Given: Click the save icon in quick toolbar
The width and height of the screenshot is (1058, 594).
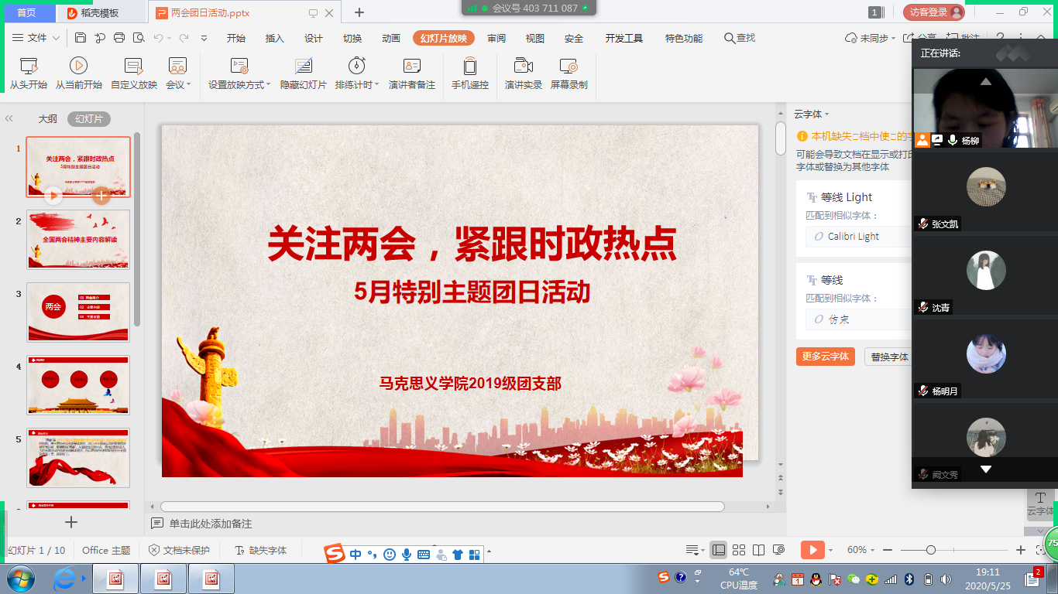Looking at the screenshot, I should tap(81, 38).
